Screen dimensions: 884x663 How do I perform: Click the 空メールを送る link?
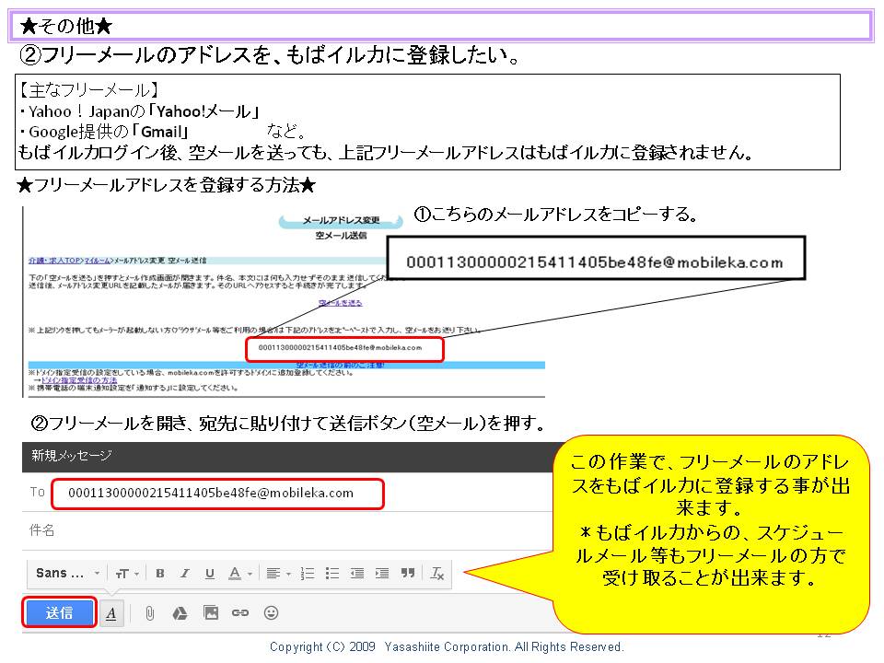pyautogui.click(x=340, y=303)
